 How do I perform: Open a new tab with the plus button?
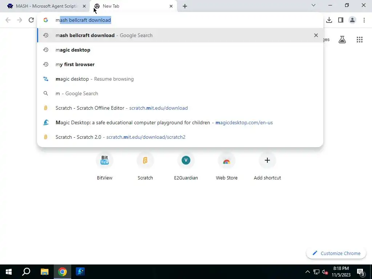[x=185, y=6]
